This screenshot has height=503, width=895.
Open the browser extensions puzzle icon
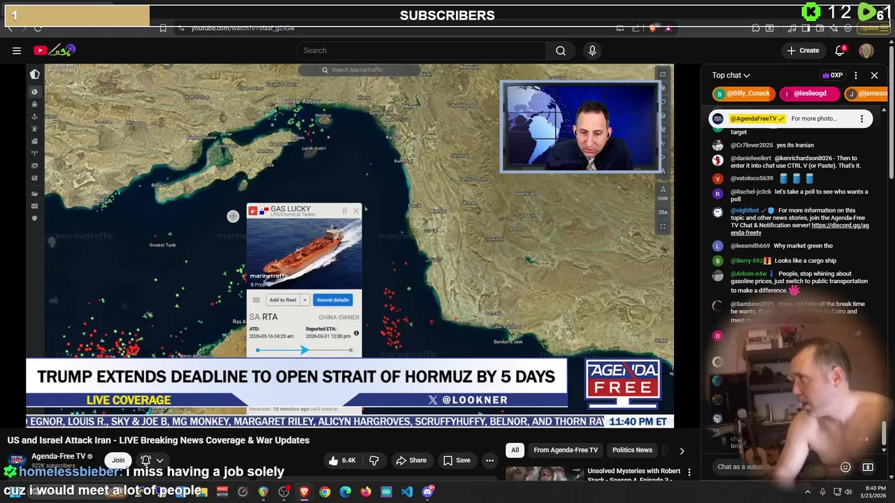[x=756, y=28]
